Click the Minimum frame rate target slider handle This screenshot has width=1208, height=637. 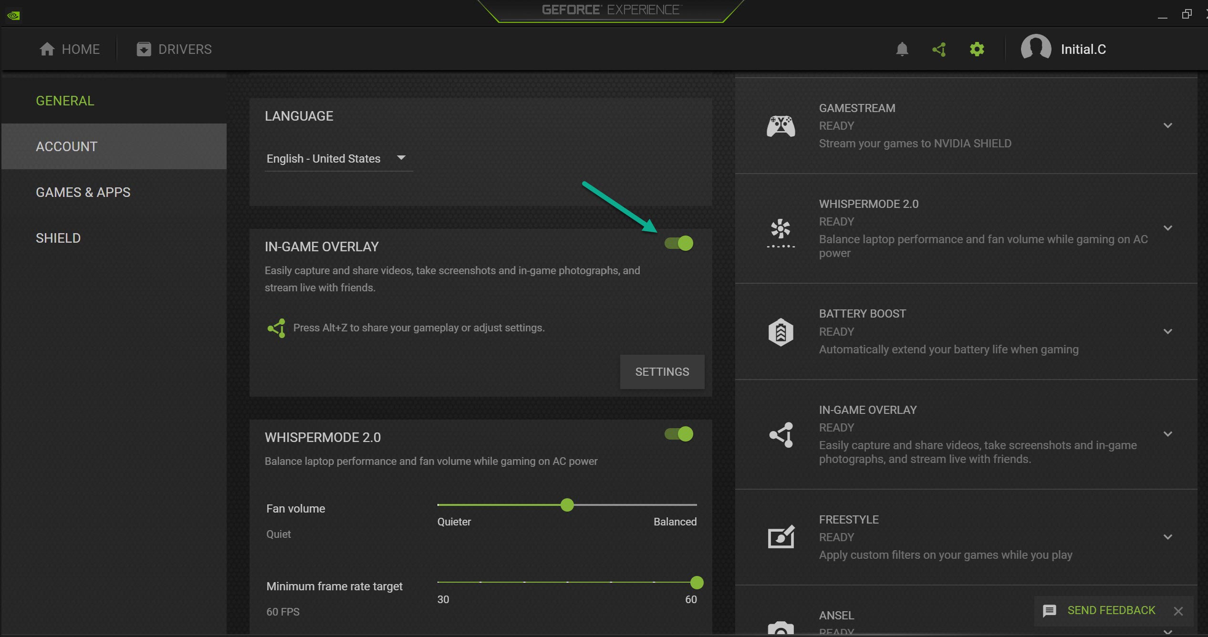[697, 583]
